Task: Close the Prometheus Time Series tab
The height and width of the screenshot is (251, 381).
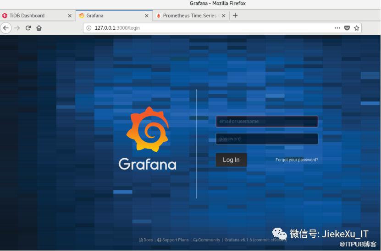Action: click(x=224, y=16)
